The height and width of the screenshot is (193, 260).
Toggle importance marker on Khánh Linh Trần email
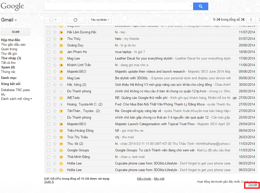pos(61,65)
